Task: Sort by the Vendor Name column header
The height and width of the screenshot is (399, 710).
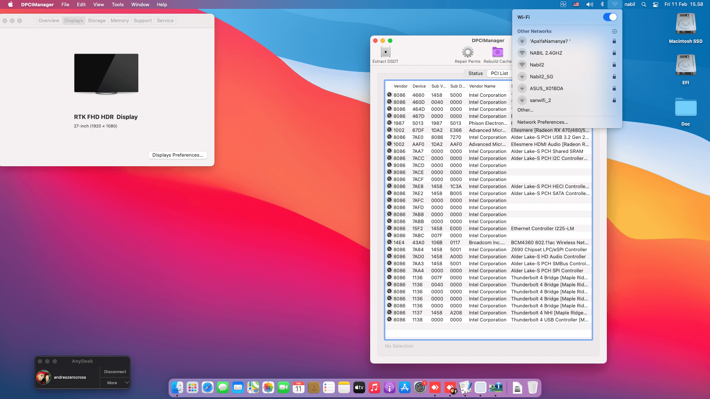Action: pos(482,86)
